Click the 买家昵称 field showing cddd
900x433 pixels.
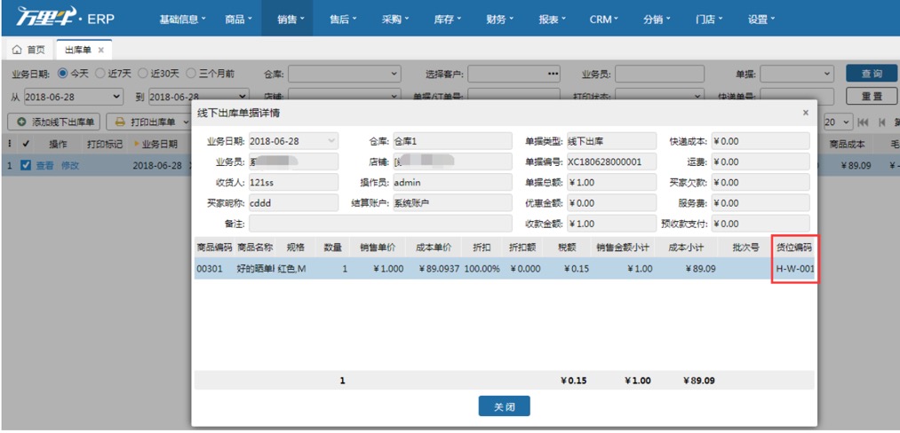pos(294,203)
